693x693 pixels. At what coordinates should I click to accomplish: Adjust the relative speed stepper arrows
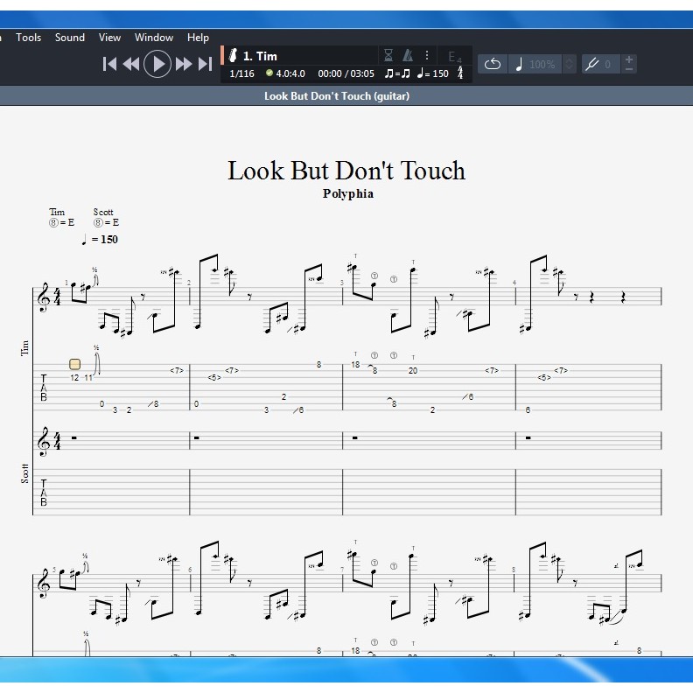[x=570, y=64]
